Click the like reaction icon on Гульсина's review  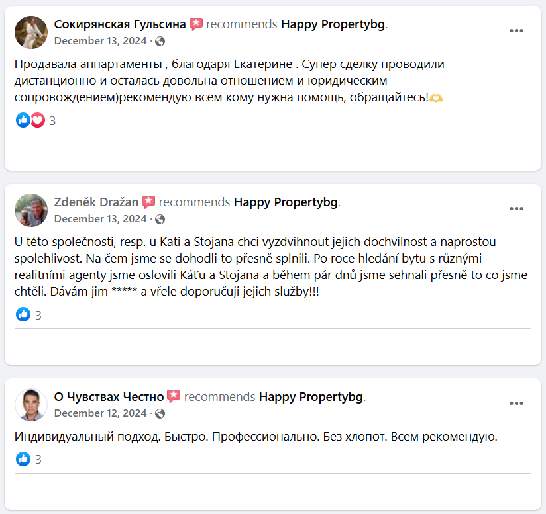(23, 120)
